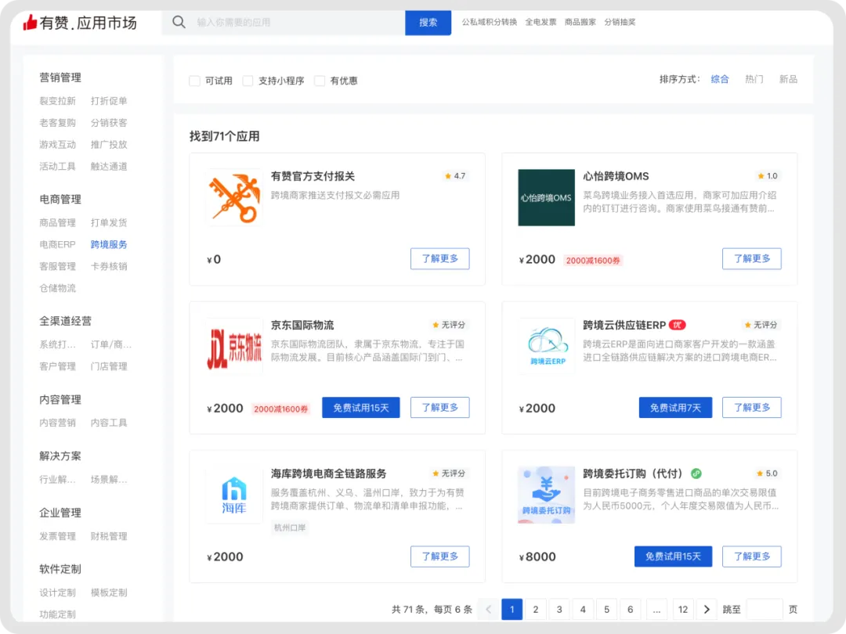The image size is (846, 634).
Task: Open the 发票管理 category
Action: point(57,536)
